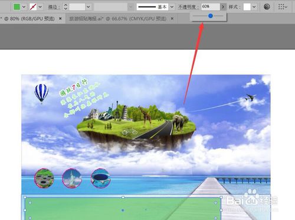Open the Recolor Artwork color wheel icon

point(267,6)
